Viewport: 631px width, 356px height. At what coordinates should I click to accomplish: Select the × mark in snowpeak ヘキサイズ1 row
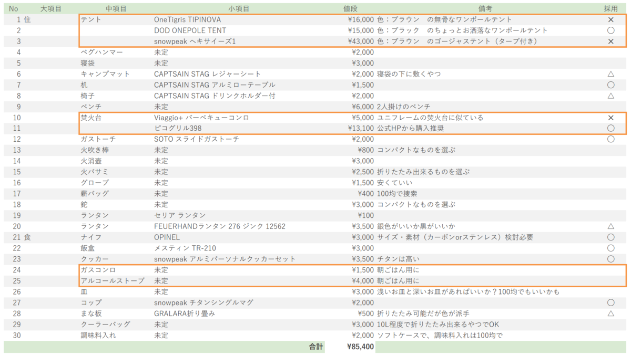click(610, 41)
